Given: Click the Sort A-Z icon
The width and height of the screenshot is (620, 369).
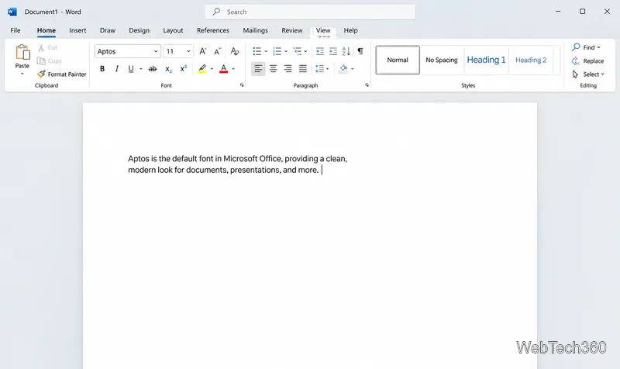Looking at the screenshot, I should coord(346,51).
